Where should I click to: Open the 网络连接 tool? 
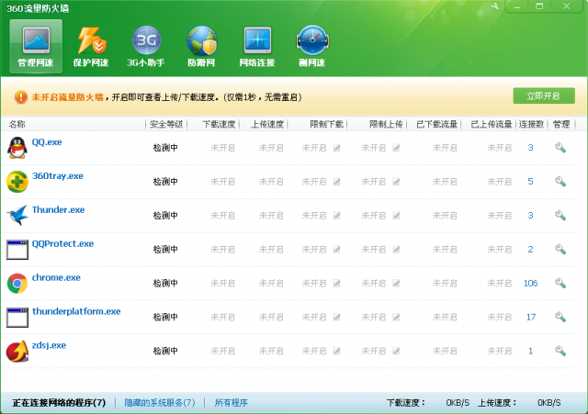(x=257, y=48)
